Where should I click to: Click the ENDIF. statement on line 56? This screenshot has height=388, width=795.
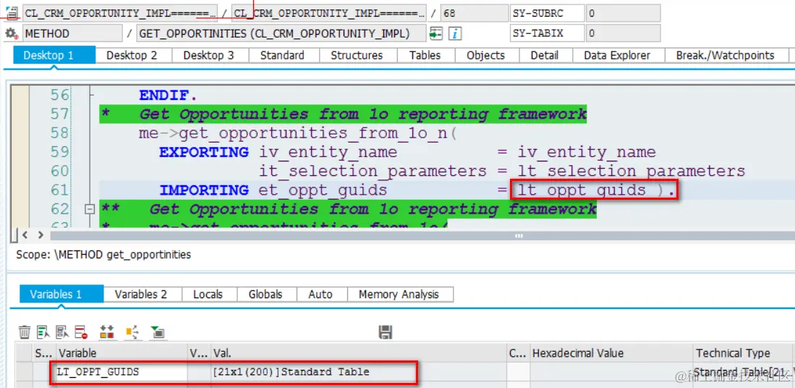[x=169, y=96]
